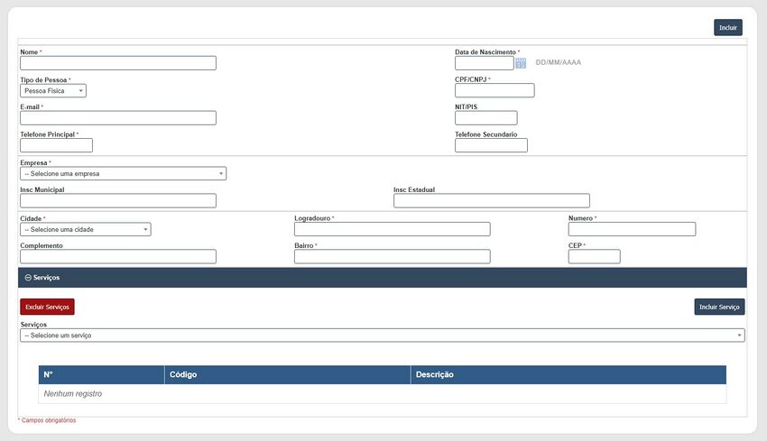The image size is (767, 441).
Task: Focus the Telefone Secundario field
Action: (491, 145)
